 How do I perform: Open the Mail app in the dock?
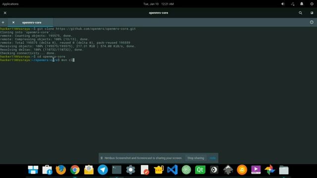(x=89, y=170)
